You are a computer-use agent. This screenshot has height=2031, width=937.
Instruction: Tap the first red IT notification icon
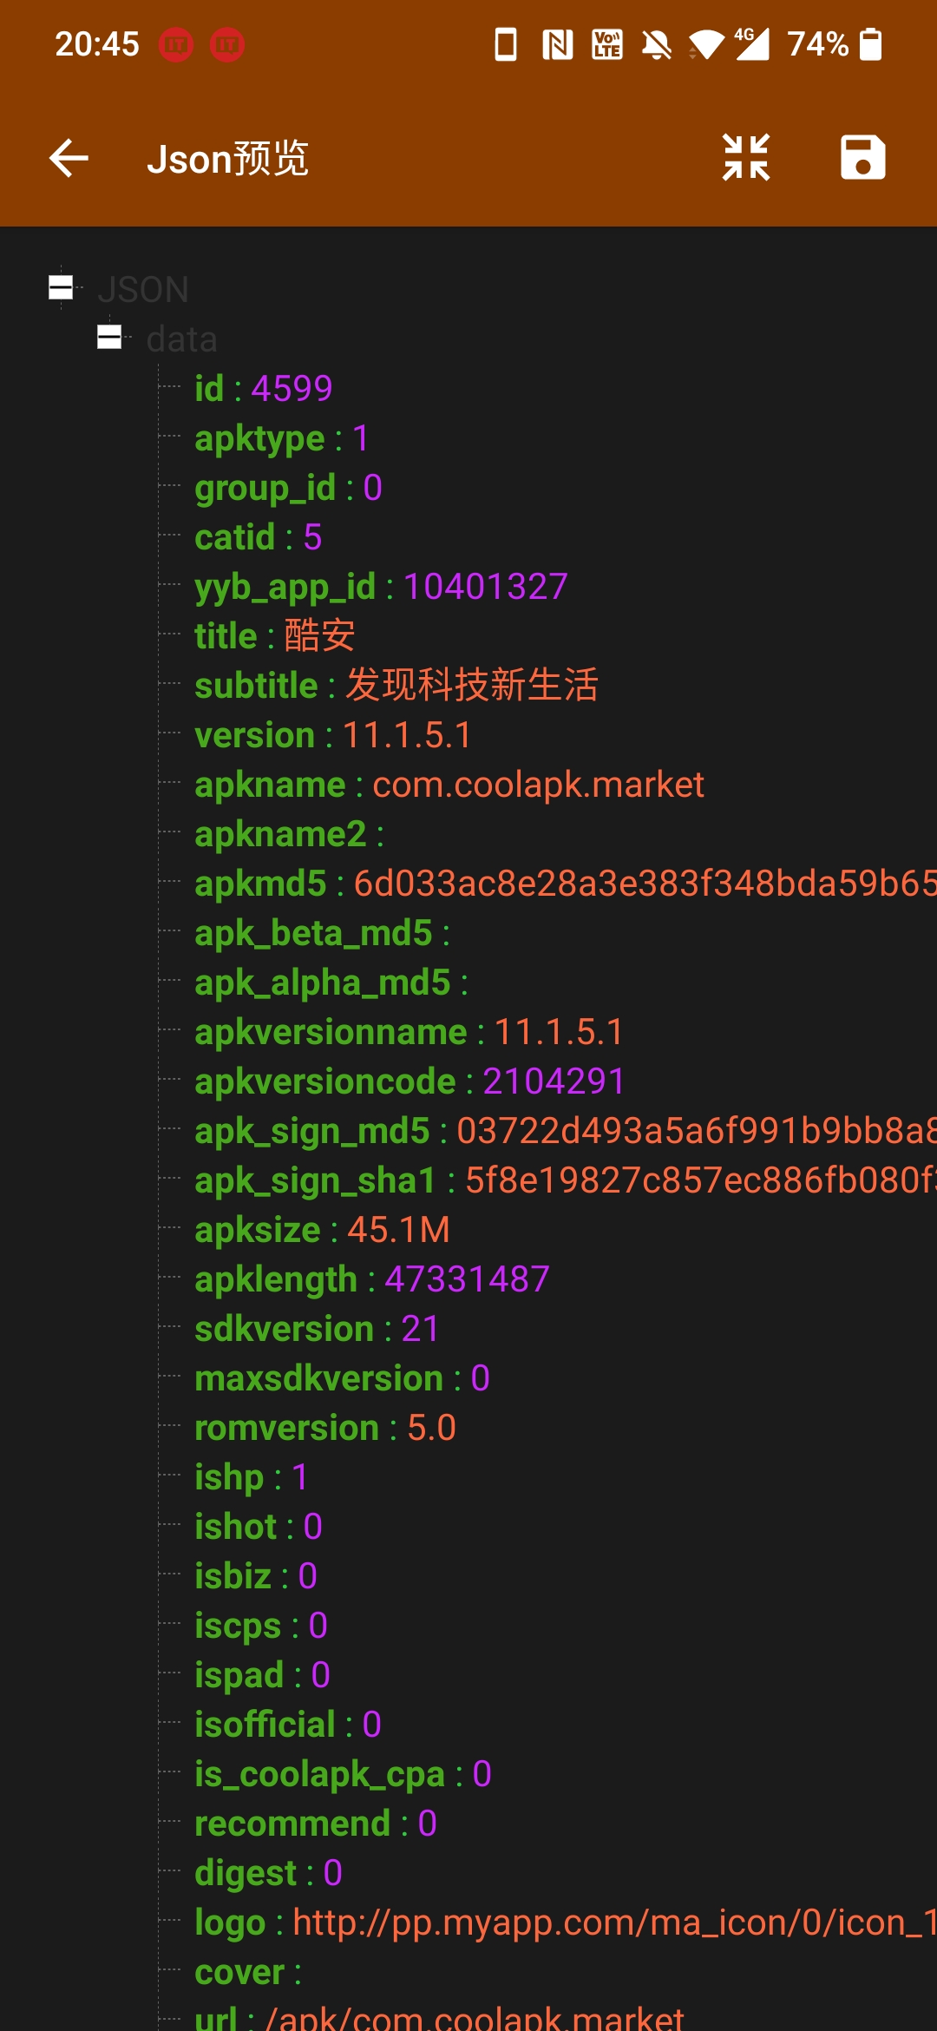click(x=176, y=44)
